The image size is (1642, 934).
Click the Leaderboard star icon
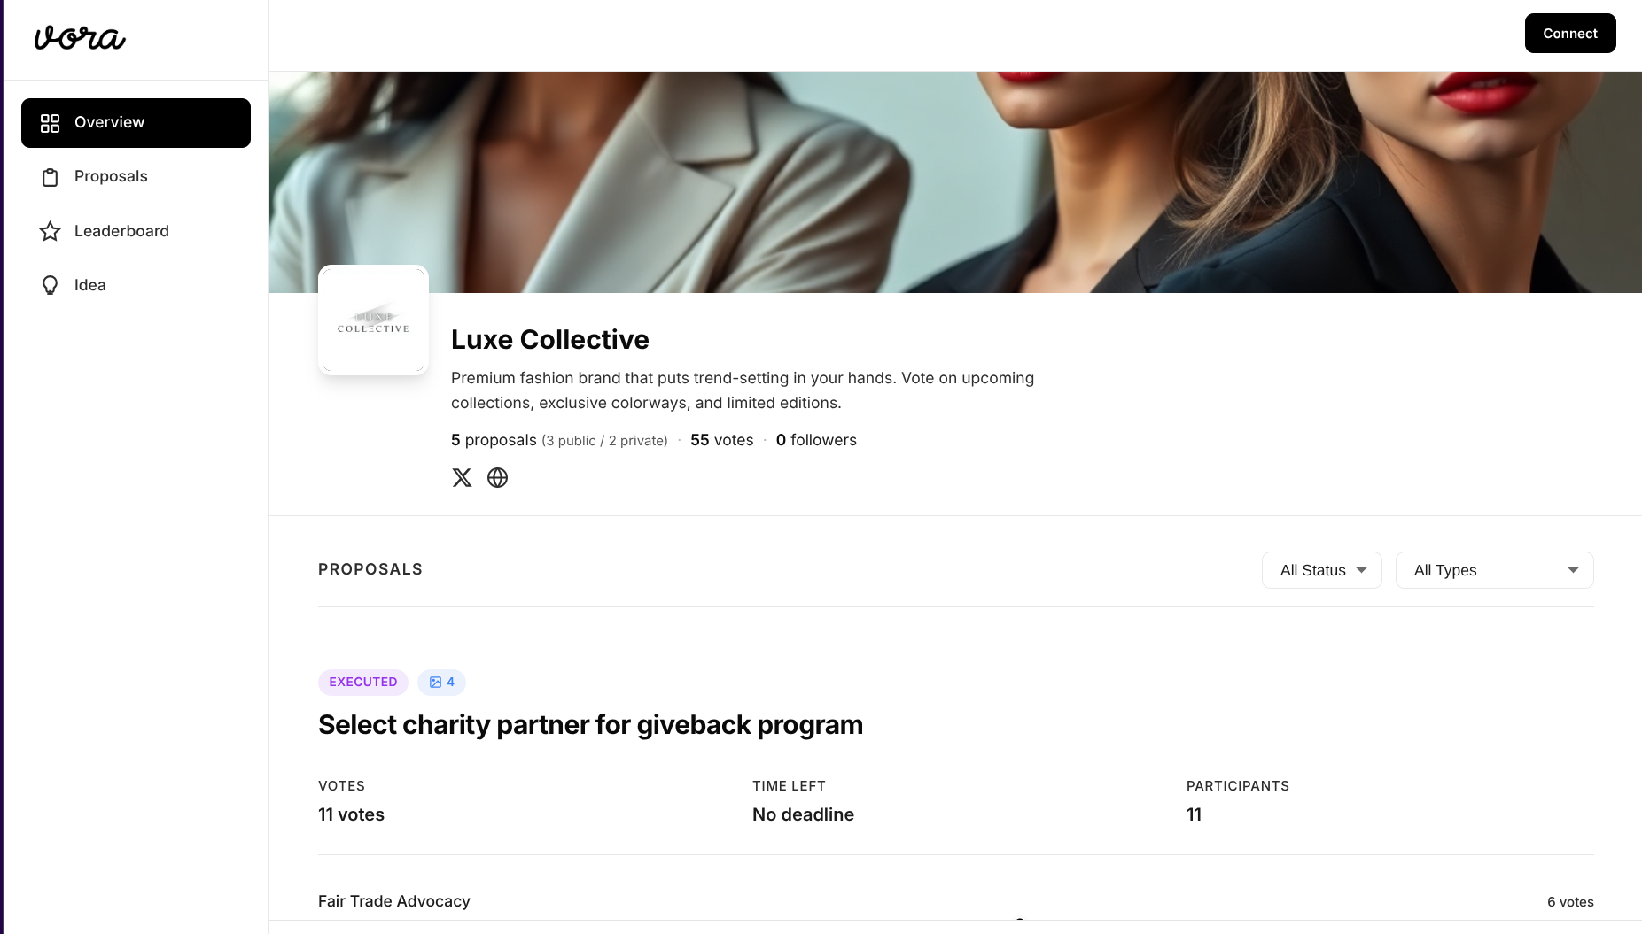(x=51, y=232)
